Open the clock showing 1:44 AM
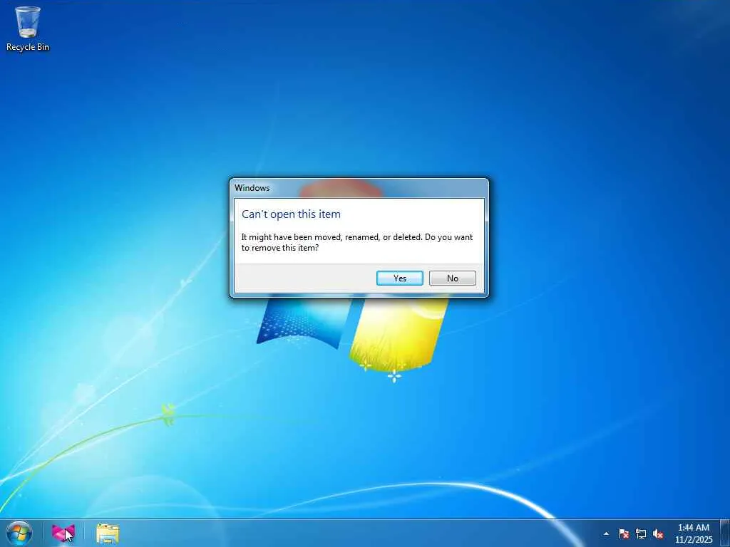The image size is (730, 547). pyautogui.click(x=694, y=533)
